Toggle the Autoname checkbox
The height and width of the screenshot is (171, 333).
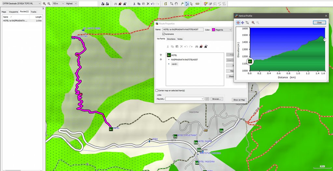pyautogui.click(x=164, y=34)
